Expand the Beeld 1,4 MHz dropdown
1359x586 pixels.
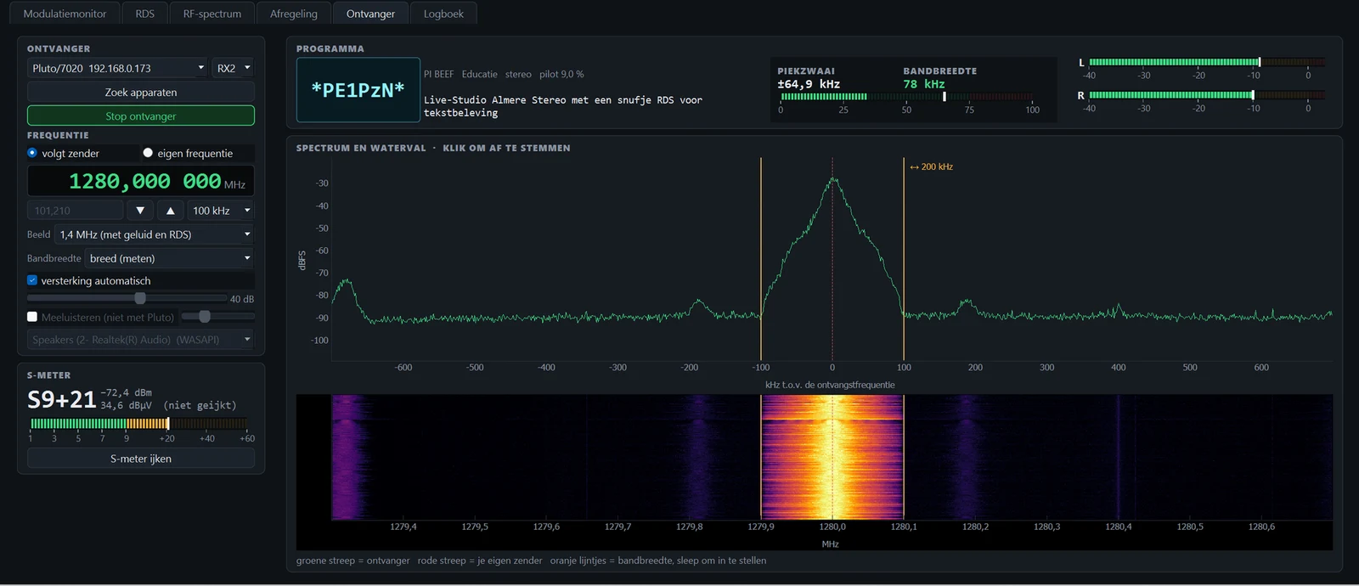coord(155,234)
